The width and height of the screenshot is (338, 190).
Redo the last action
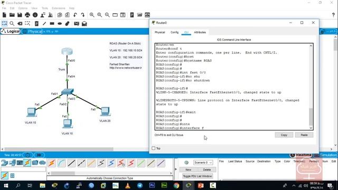click(83, 15)
